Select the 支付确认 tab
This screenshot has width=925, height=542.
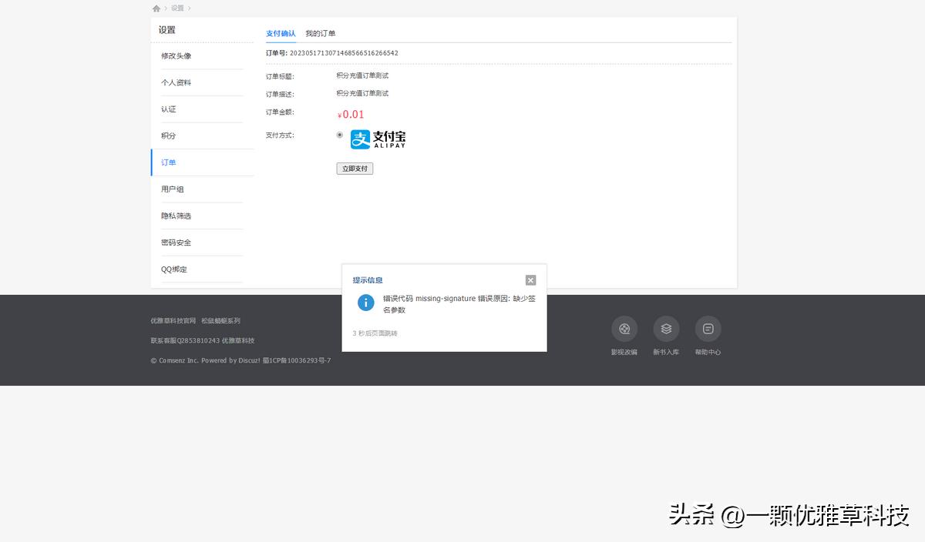pos(281,33)
